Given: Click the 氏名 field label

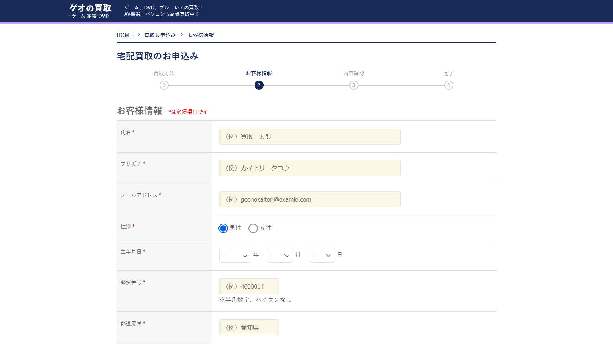Looking at the screenshot, I should click(127, 132).
